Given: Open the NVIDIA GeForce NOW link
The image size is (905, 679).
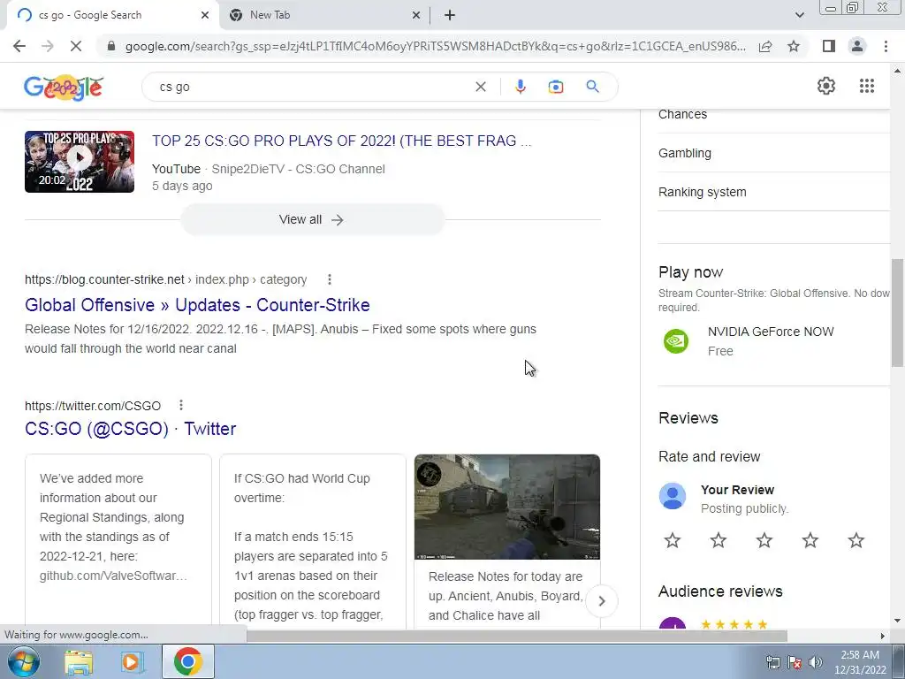Looking at the screenshot, I should (x=771, y=332).
